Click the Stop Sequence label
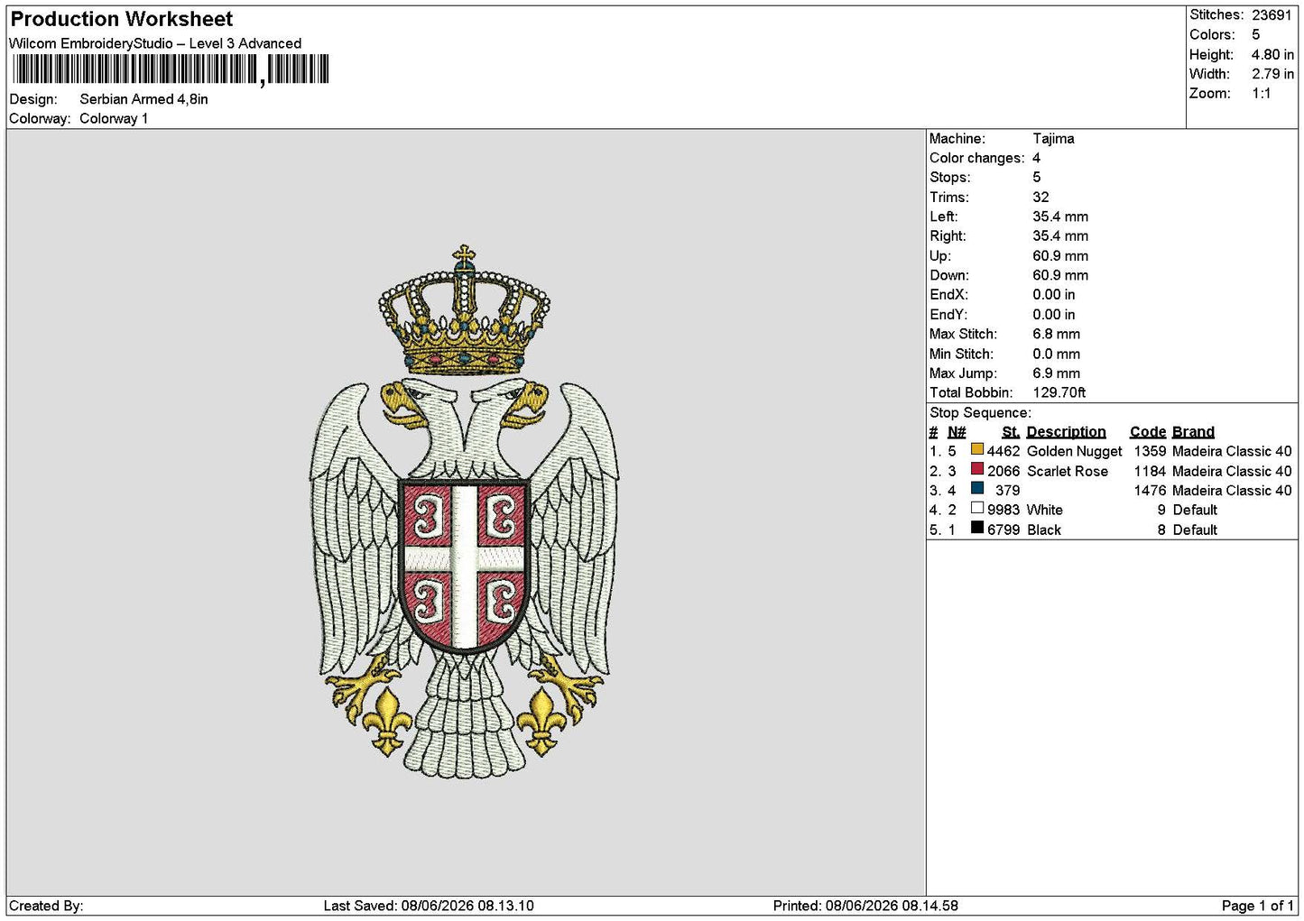Image resolution: width=1304 pixels, height=921 pixels. [980, 413]
